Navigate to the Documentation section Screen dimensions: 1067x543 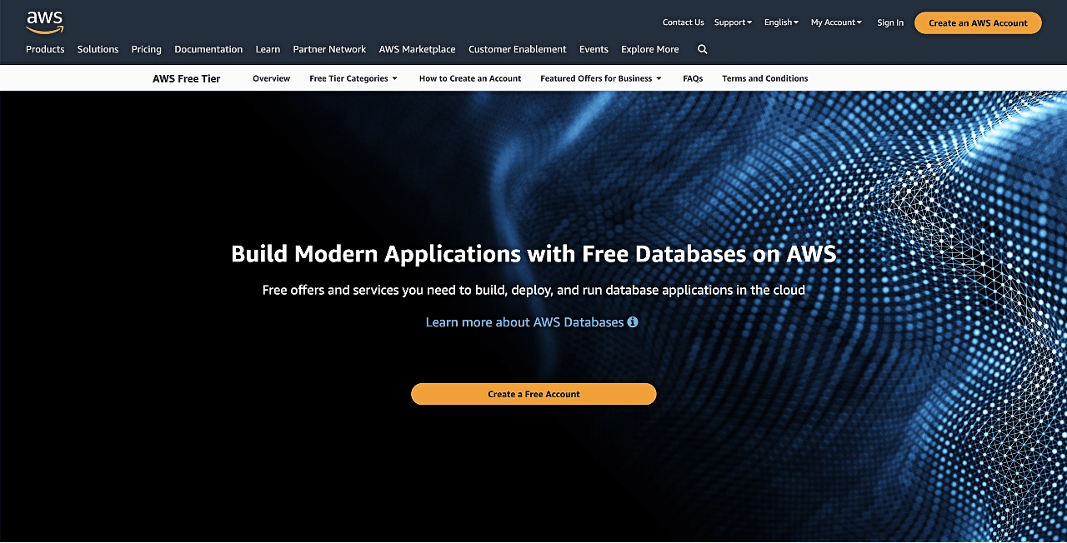pyautogui.click(x=208, y=49)
